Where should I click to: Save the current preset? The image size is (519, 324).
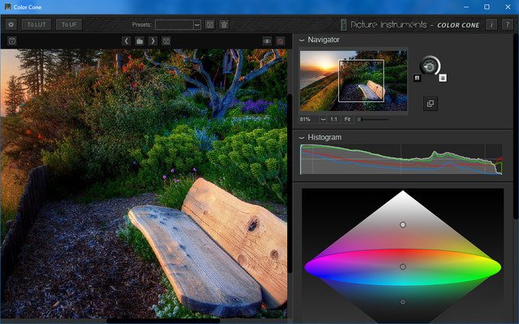(x=210, y=25)
